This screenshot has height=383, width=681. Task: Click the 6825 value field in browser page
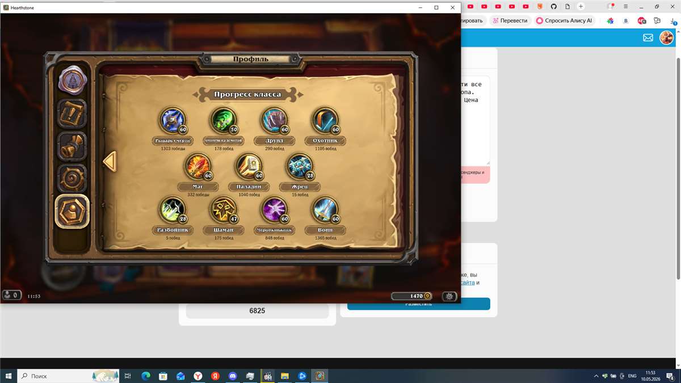(x=257, y=311)
